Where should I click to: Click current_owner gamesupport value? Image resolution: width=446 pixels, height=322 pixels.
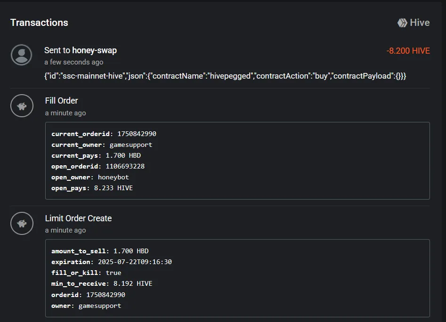click(131, 145)
